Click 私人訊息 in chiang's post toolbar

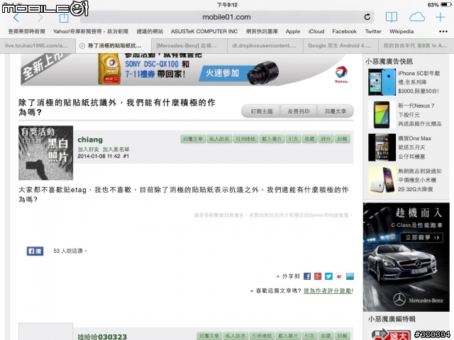pos(219,139)
